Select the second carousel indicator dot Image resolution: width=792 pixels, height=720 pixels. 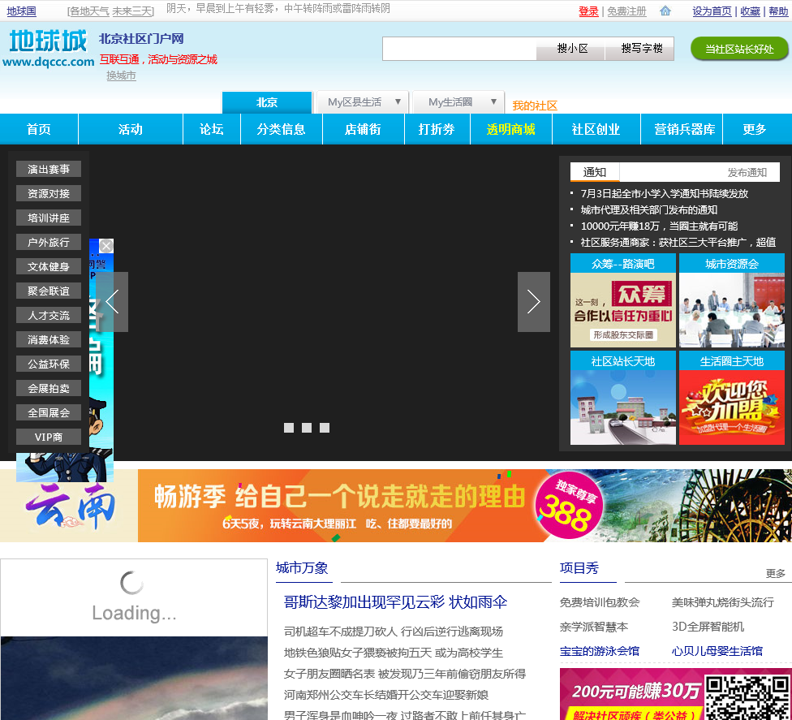pyautogui.click(x=307, y=428)
